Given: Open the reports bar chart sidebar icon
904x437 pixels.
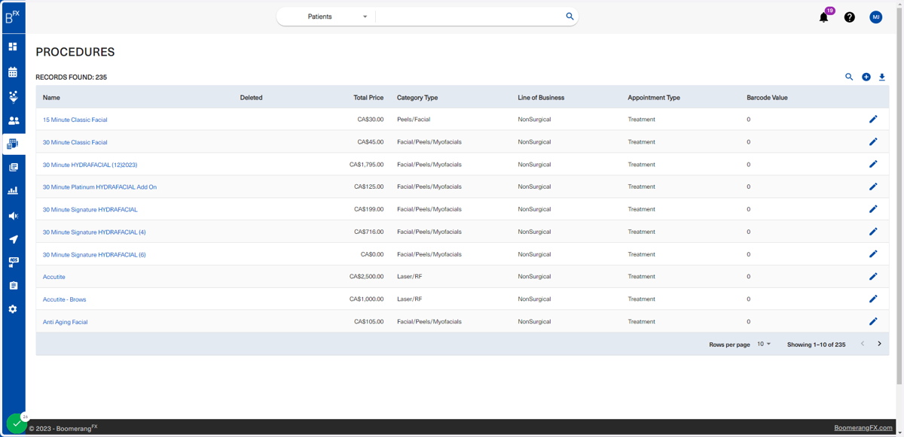Looking at the screenshot, I should pos(13,191).
